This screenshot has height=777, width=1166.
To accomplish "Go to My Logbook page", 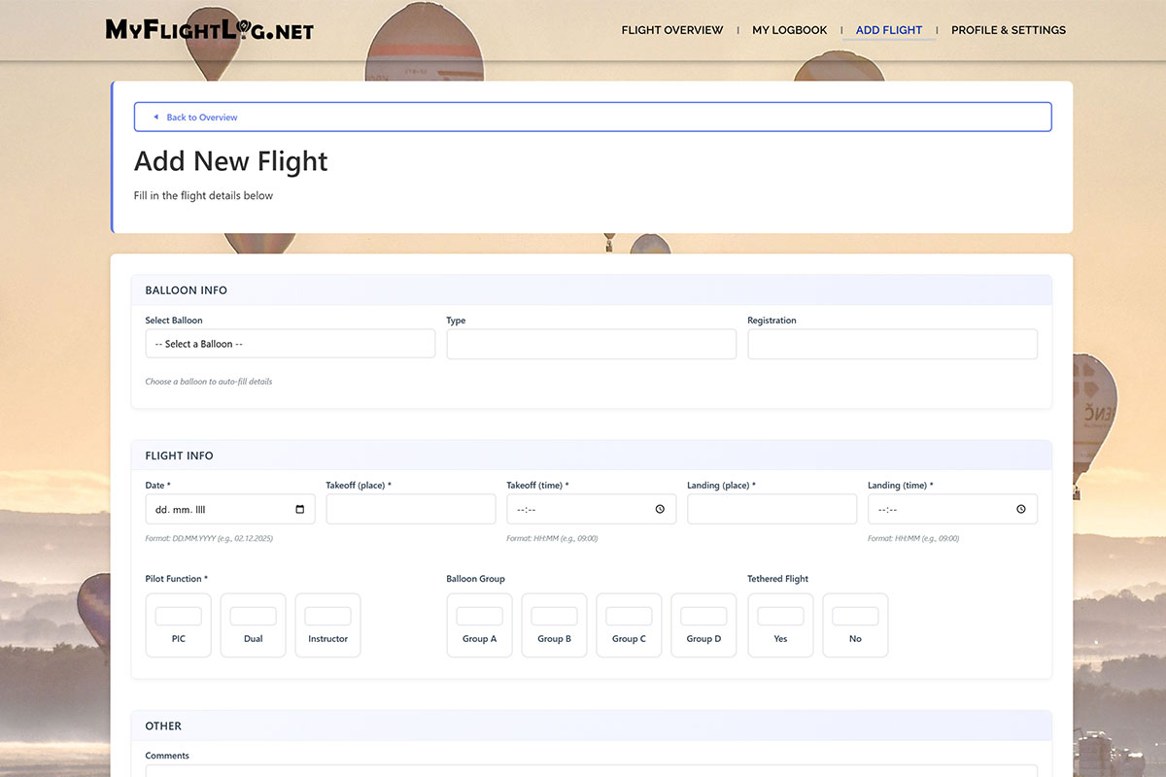I will click(789, 30).
